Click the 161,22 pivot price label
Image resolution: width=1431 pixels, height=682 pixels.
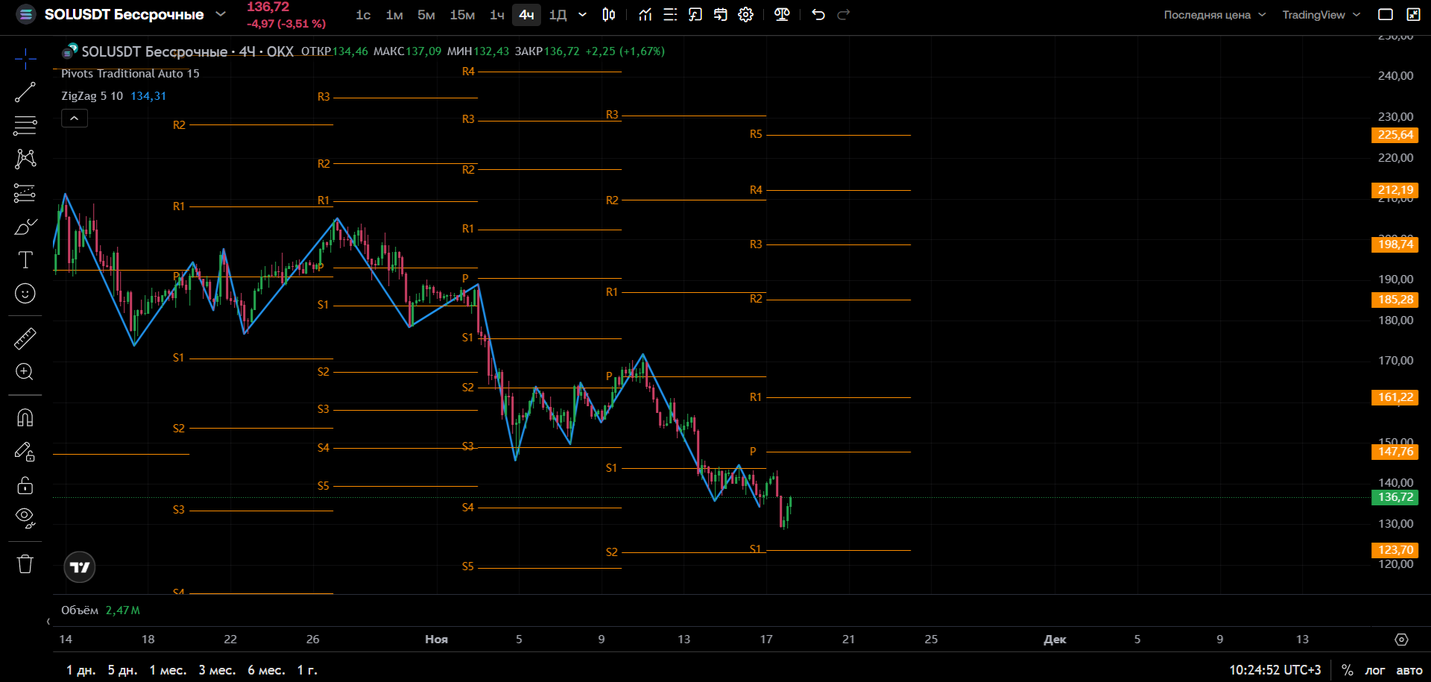point(1394,397)
